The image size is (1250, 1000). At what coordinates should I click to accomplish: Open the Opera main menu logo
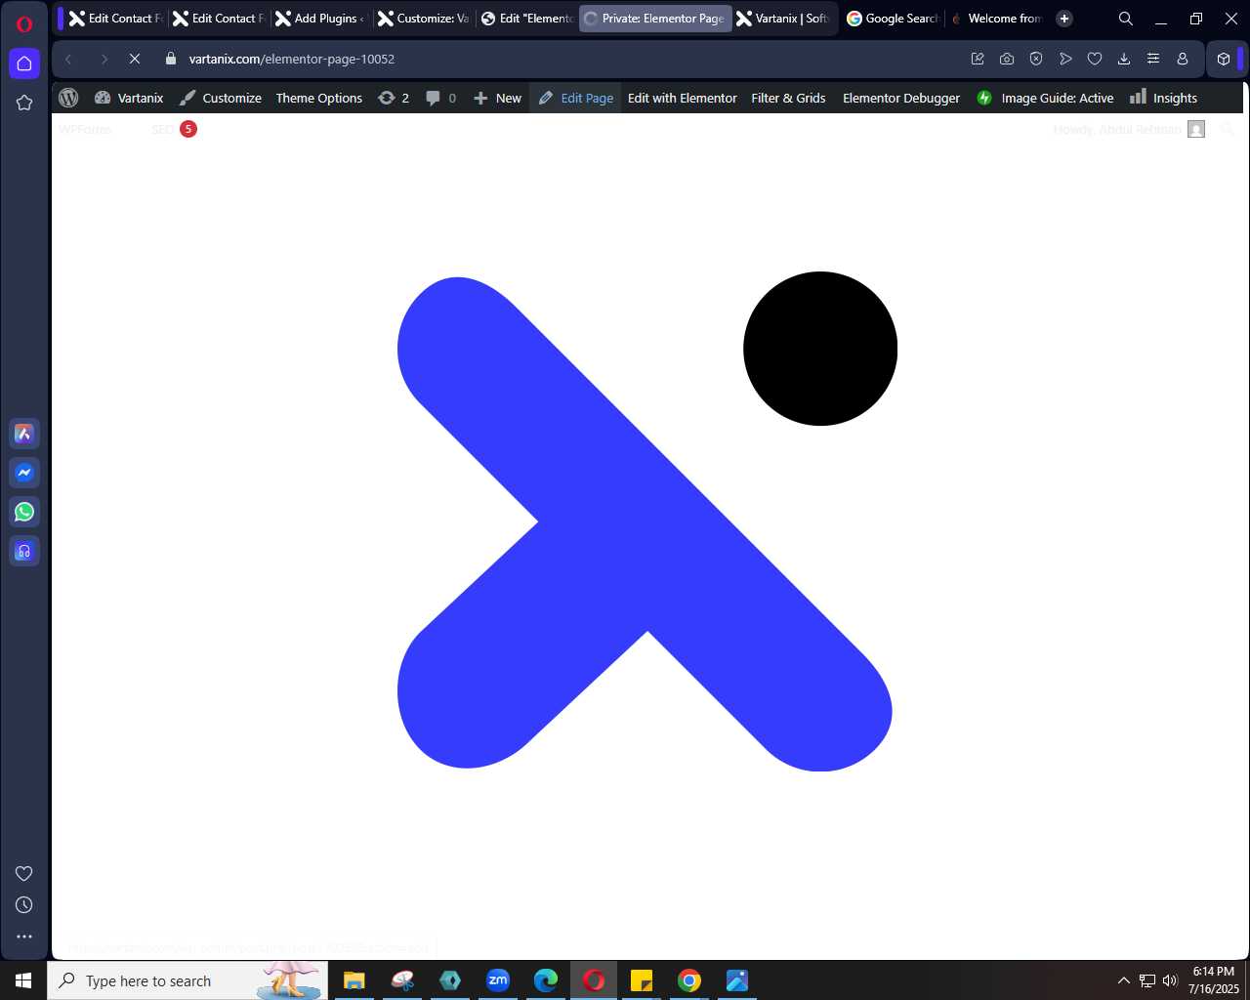24,24
